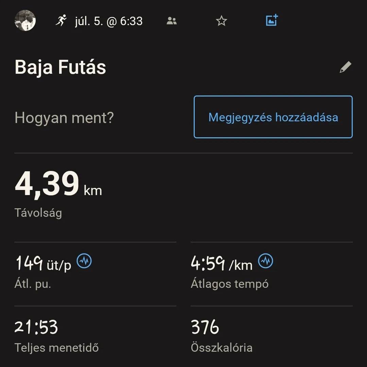The height and width of the screenshot is (367, 367).
Task: Open the 149 üt/p heart rate stat
Action: [43, 264]
